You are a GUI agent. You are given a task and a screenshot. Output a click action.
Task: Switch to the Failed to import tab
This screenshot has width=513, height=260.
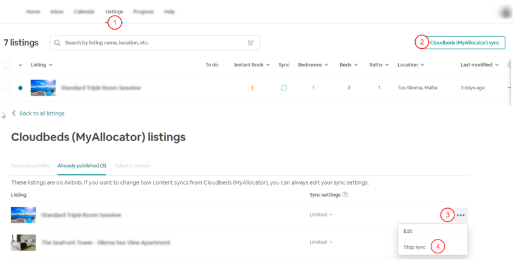pyautogui.click(x=132, y=166)
